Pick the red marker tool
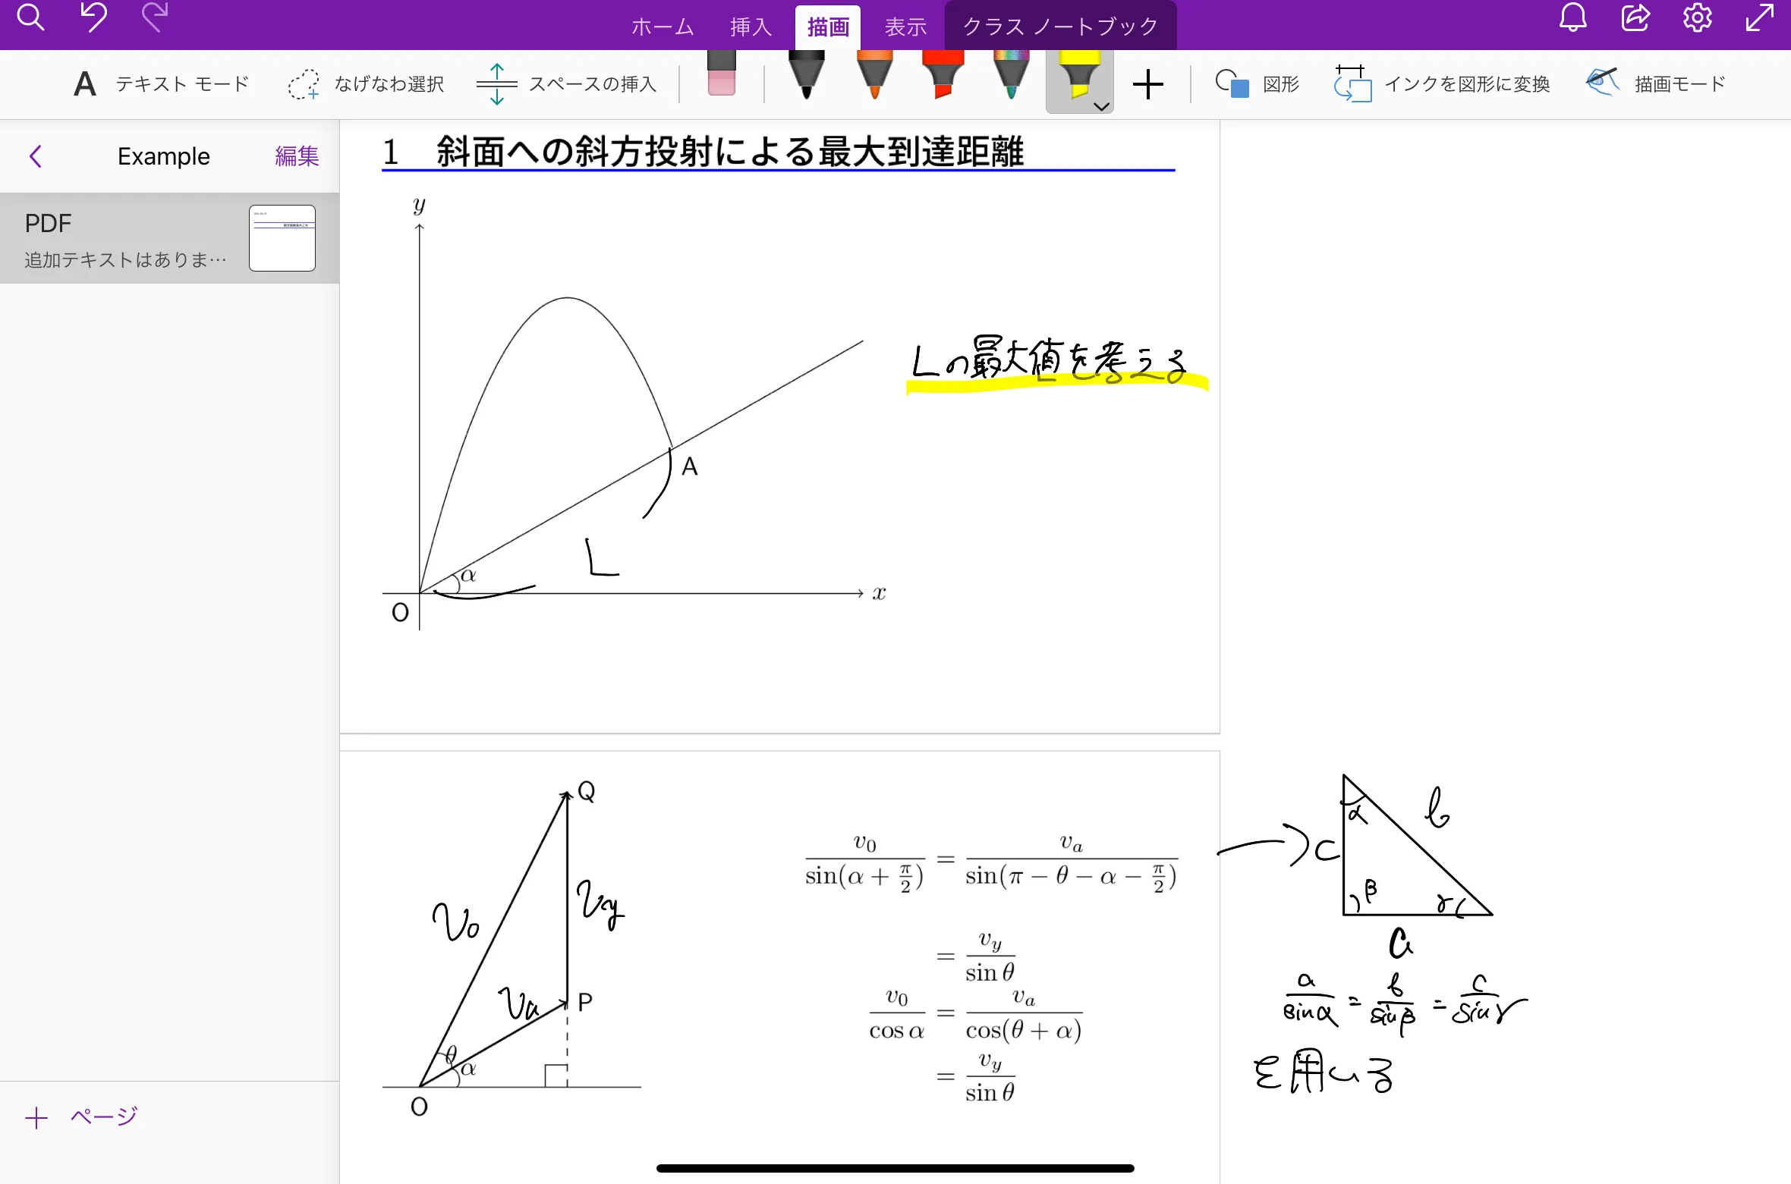The height and width of the screenshot is (1184, 1791). tap(943, 76)
